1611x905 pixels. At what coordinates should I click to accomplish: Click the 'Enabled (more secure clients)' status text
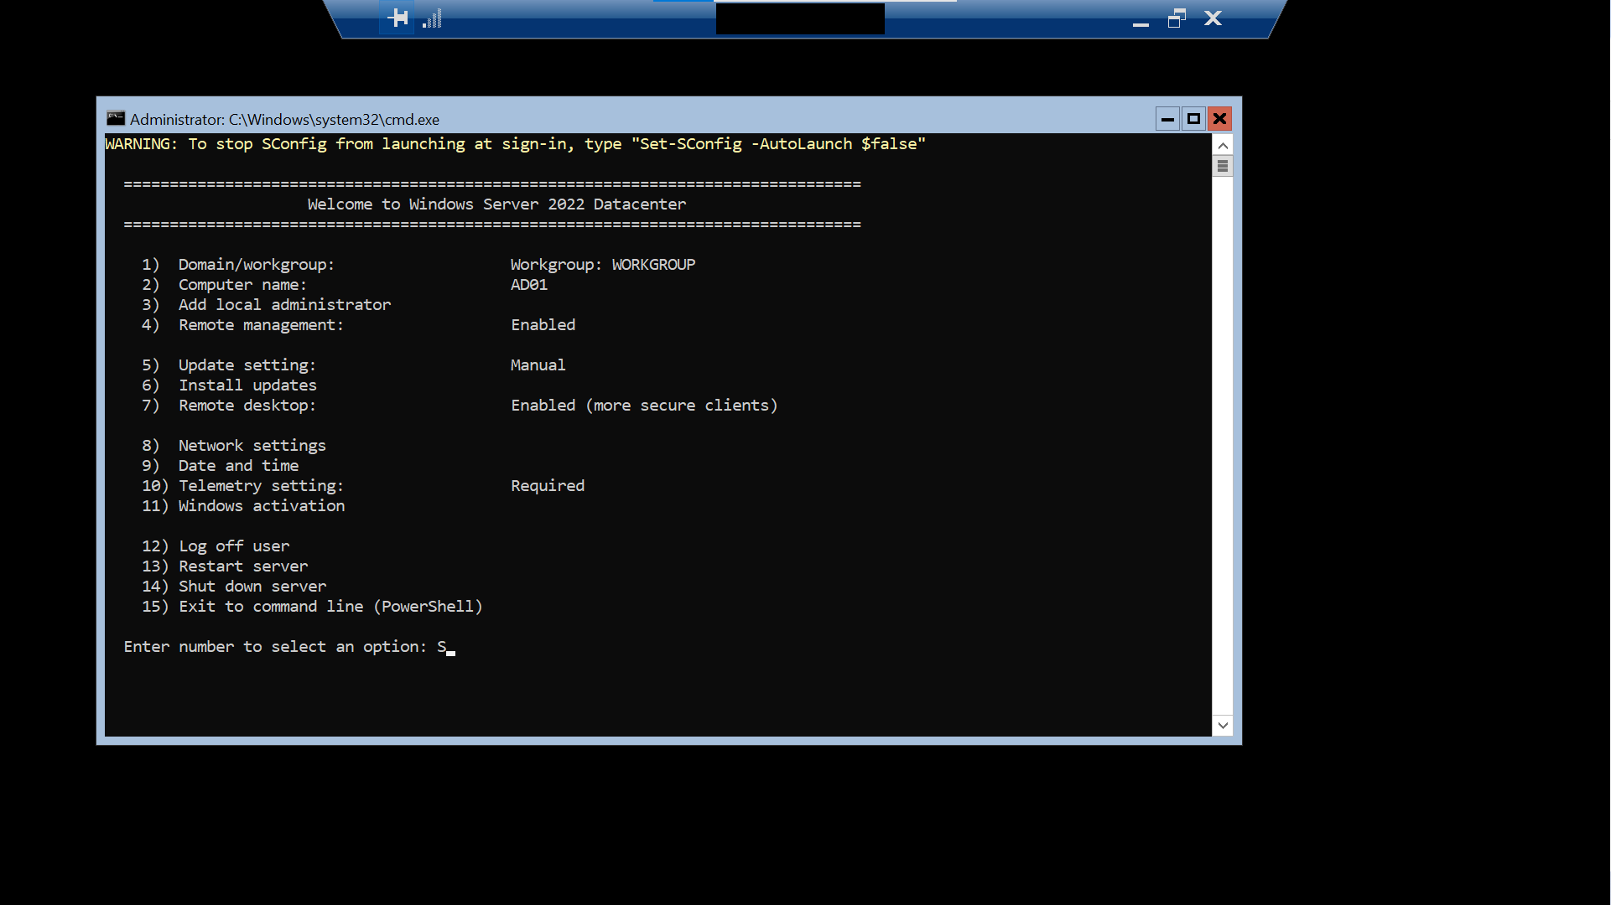coord(643,405)
